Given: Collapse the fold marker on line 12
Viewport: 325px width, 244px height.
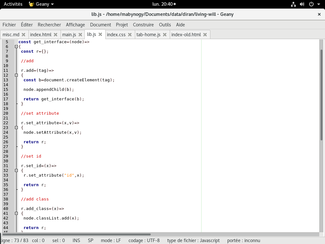Looking at the screenshot, I should pos(17,75).
